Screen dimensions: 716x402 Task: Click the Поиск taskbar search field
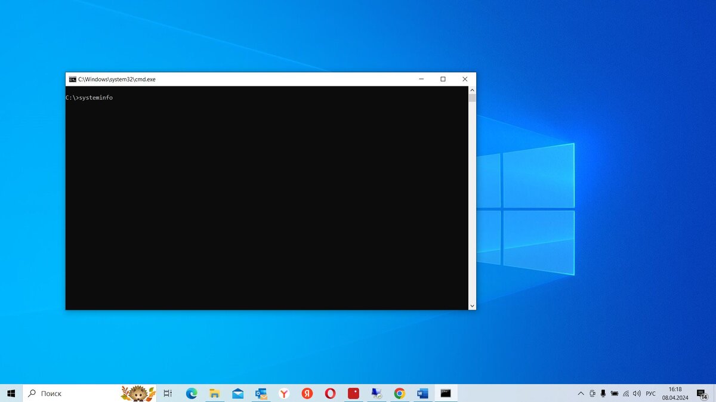pyautogui.click(x=89, y=393)
